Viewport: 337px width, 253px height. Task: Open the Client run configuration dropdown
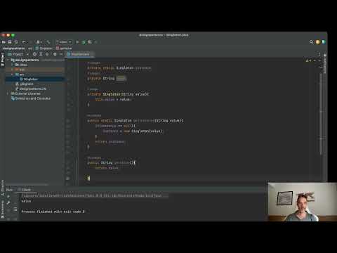tap(64, 42)
